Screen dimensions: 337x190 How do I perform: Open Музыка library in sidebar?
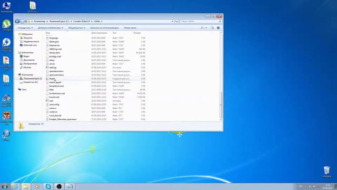[27, 68]
